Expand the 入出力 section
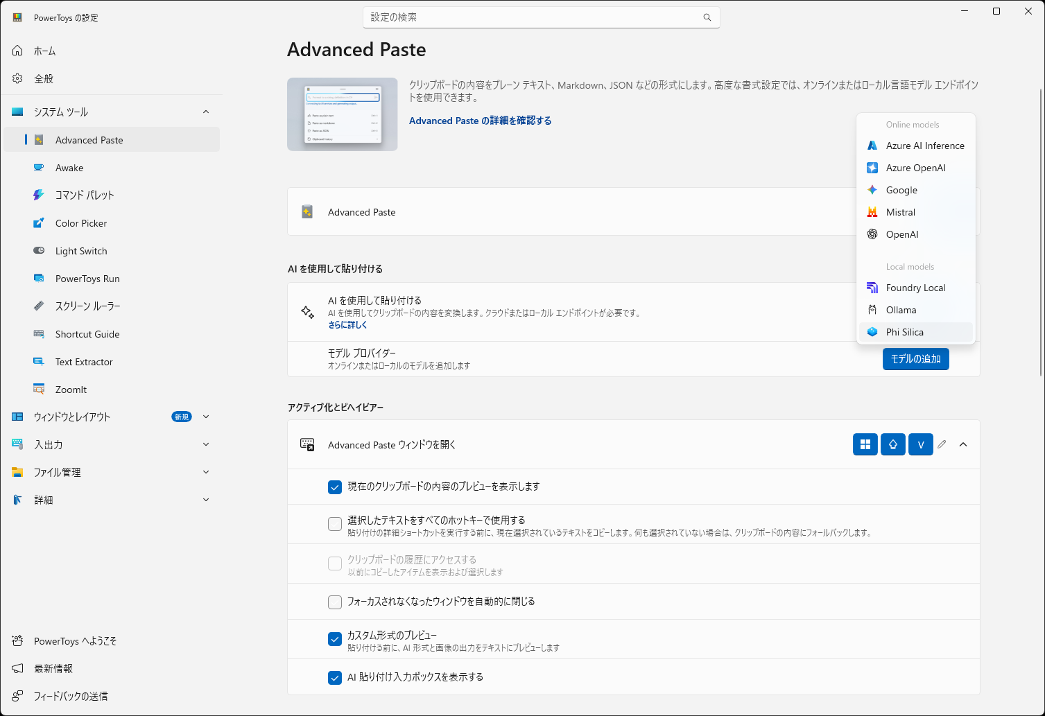 tap(206, 444)
